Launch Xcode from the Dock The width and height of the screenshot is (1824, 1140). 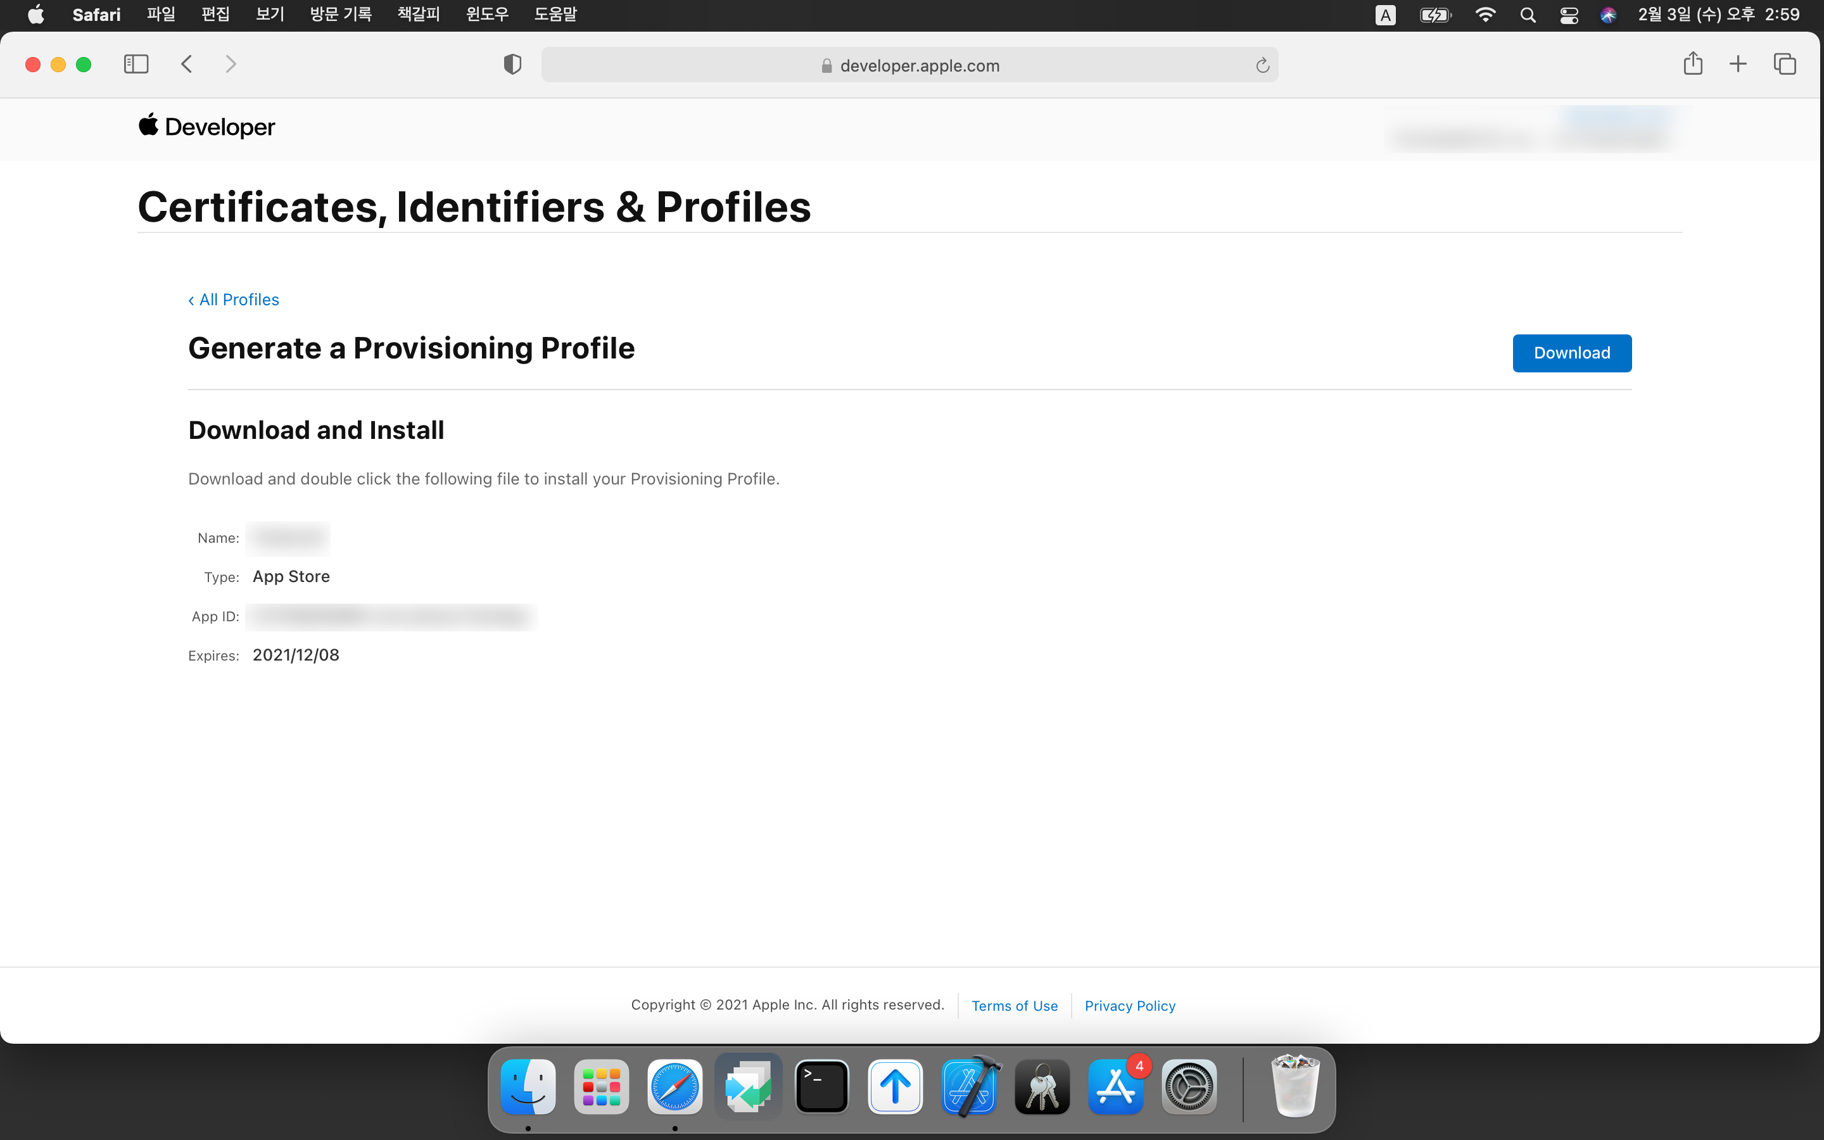pyautogui.click(x=969, y=1087)
